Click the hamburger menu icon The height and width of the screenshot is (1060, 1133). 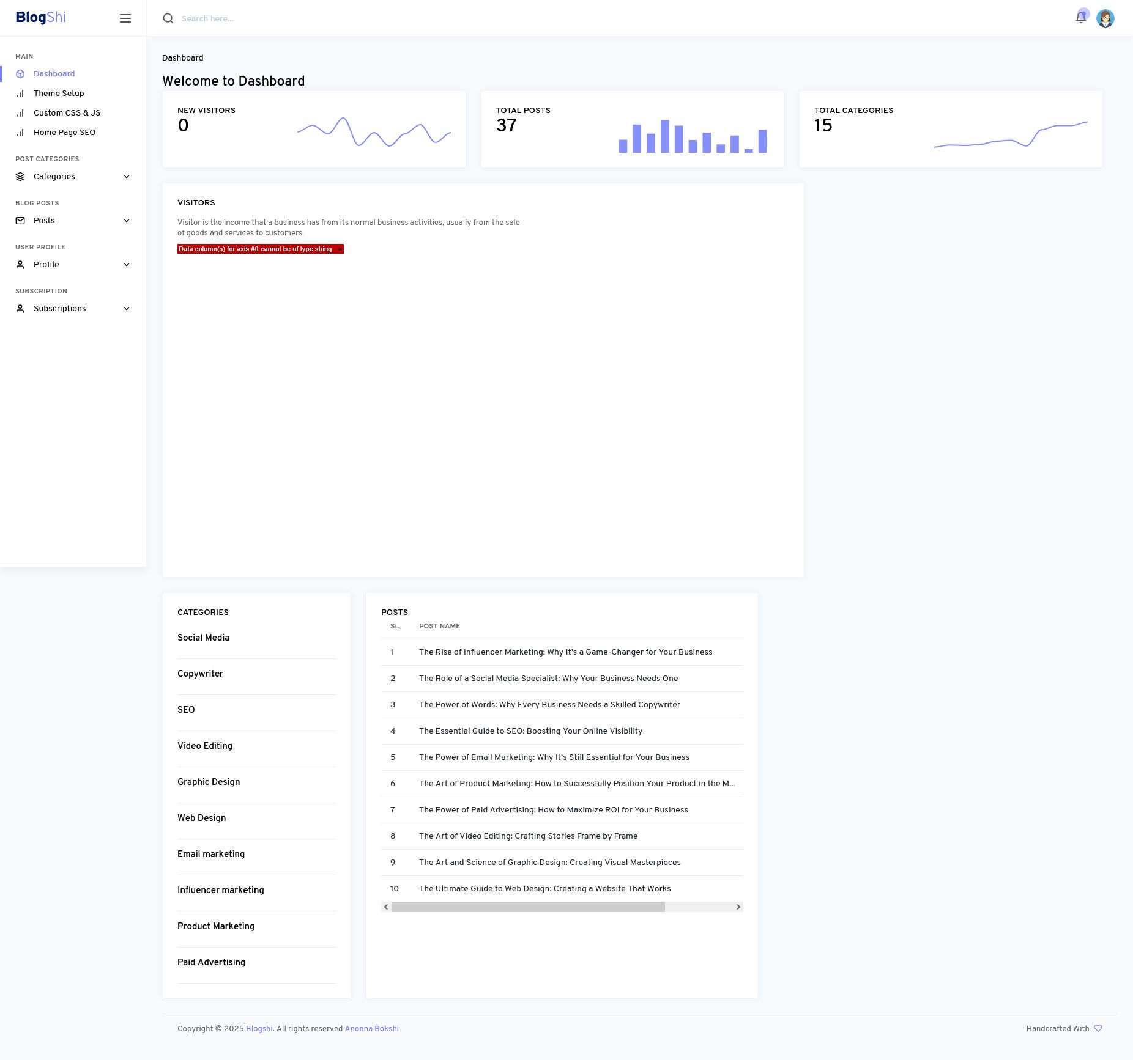[125, 18]
